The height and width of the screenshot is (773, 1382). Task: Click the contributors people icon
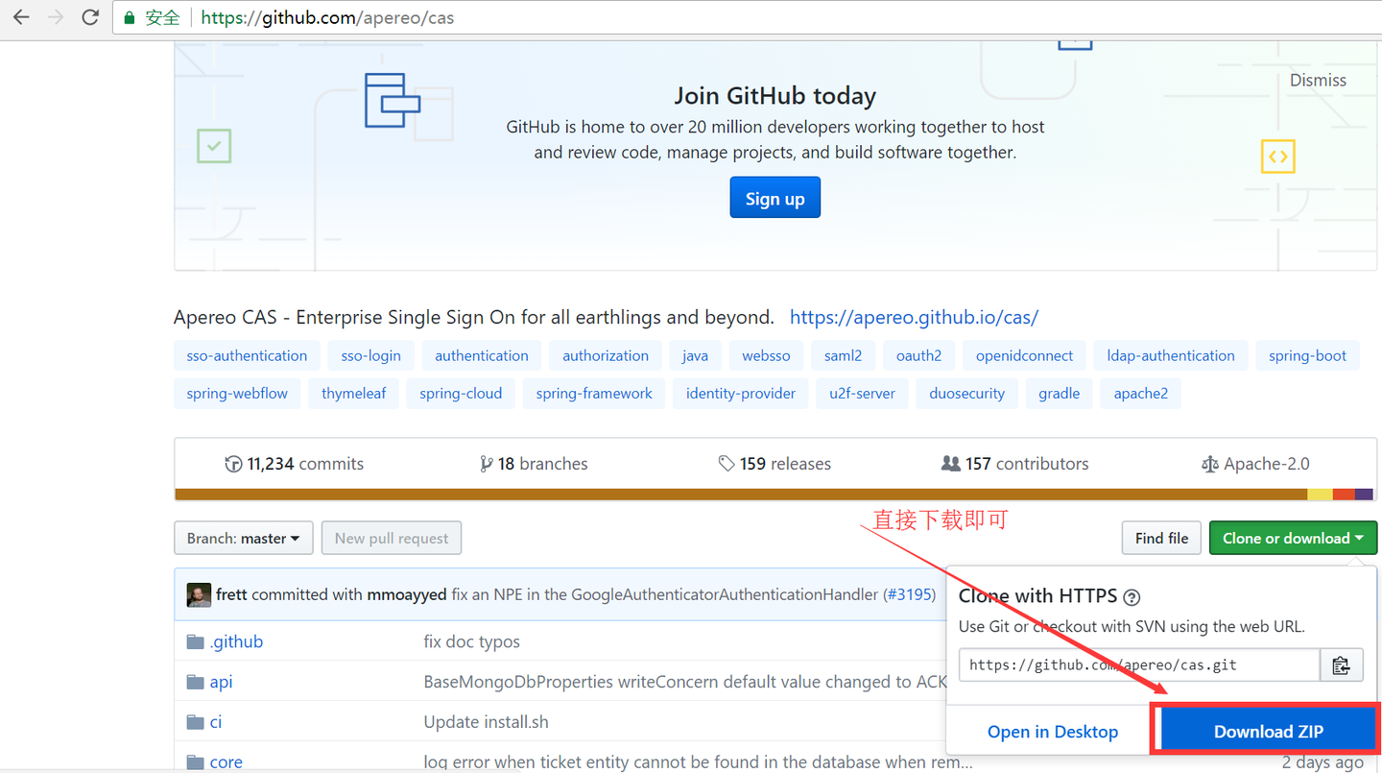[949, 463]
